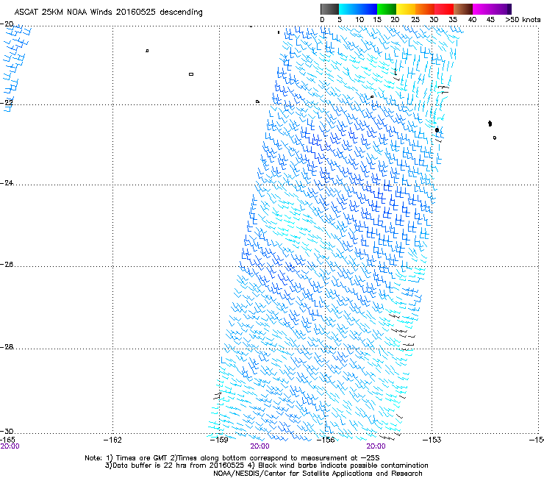Click the 'Data buffer is 22 hrs' note line
The image size is (544, 478).
click(x=266, y=465)
